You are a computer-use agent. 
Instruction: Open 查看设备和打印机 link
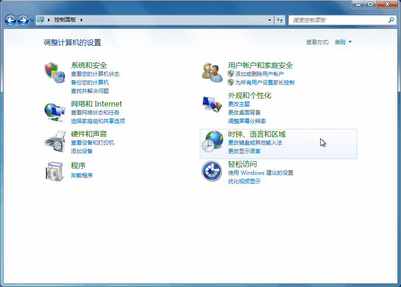(93, 143)
